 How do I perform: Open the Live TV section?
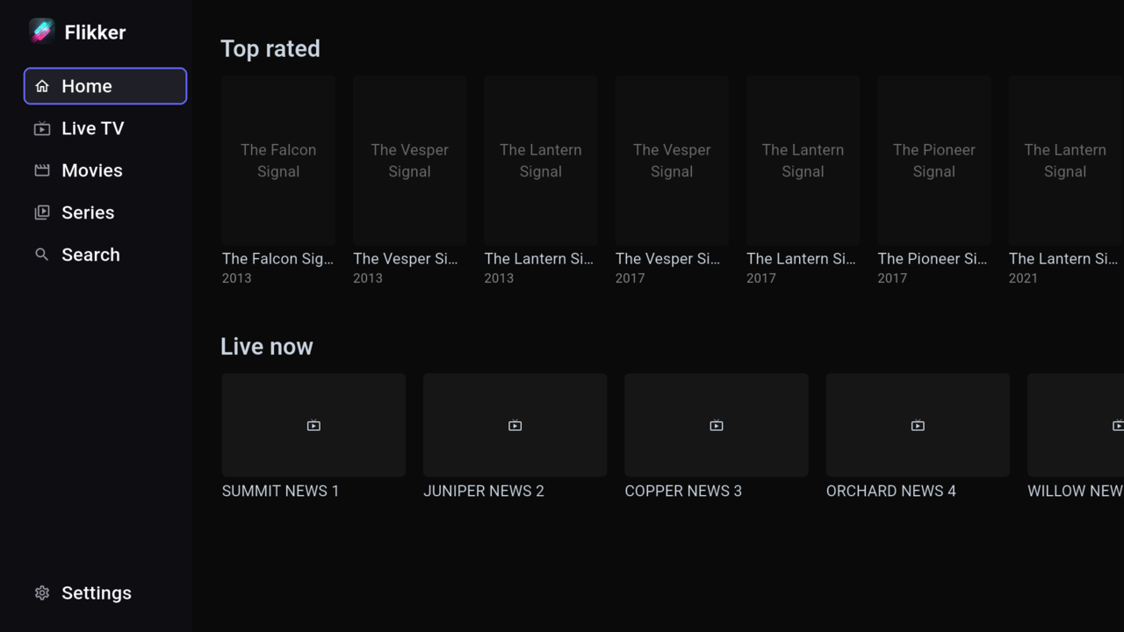point(105,128)
